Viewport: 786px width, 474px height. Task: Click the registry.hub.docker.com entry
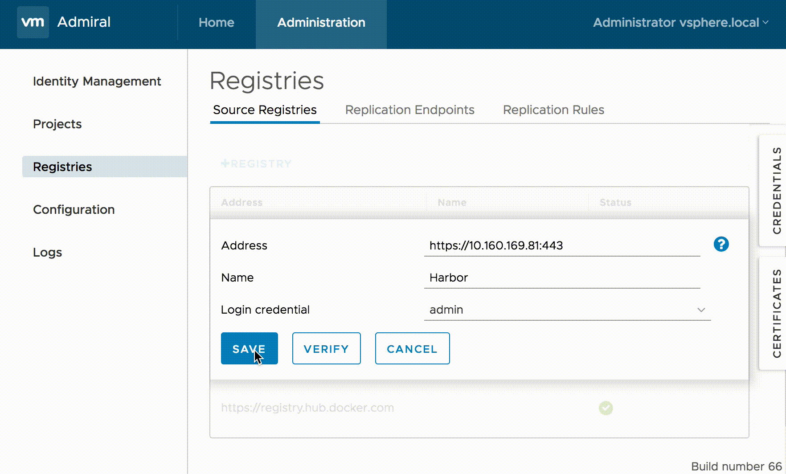(307, 408)
